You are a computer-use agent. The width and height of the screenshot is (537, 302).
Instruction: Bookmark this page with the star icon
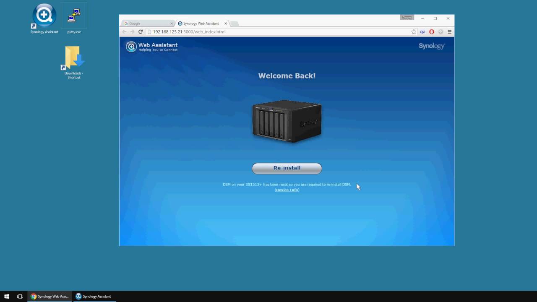point(414,32)
